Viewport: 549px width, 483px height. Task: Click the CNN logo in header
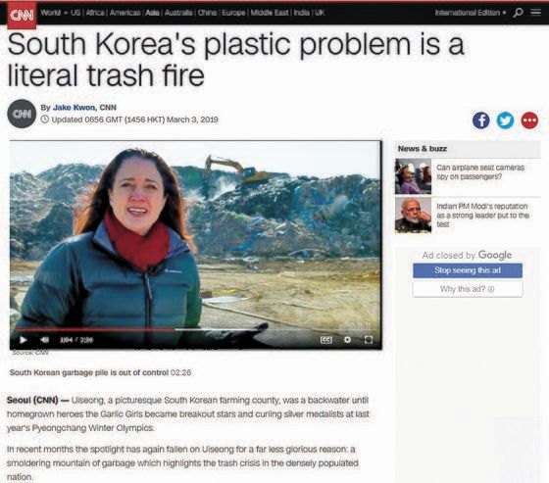pyautogui.click(x=22, y=15)
